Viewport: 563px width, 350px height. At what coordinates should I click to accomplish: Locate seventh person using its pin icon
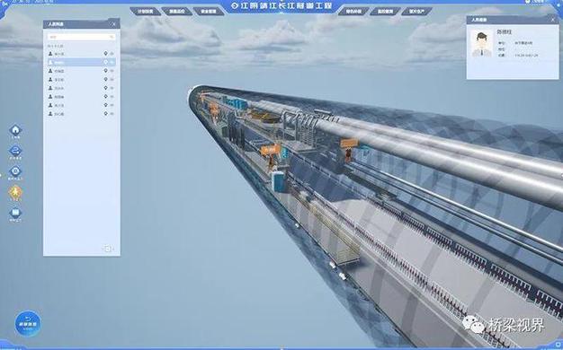tap(105, 105)
